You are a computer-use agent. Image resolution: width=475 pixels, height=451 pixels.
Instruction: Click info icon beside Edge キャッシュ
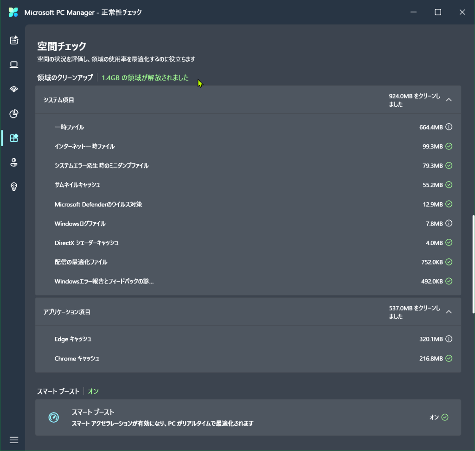coord(449,339)
